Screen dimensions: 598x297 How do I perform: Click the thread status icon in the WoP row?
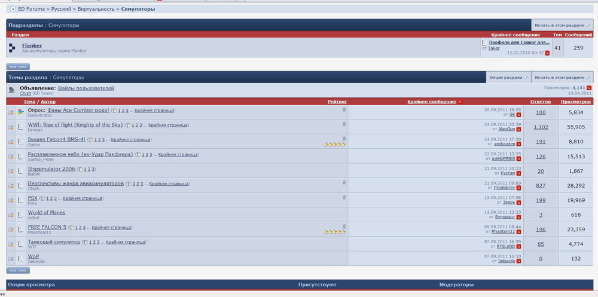[11, 259]
